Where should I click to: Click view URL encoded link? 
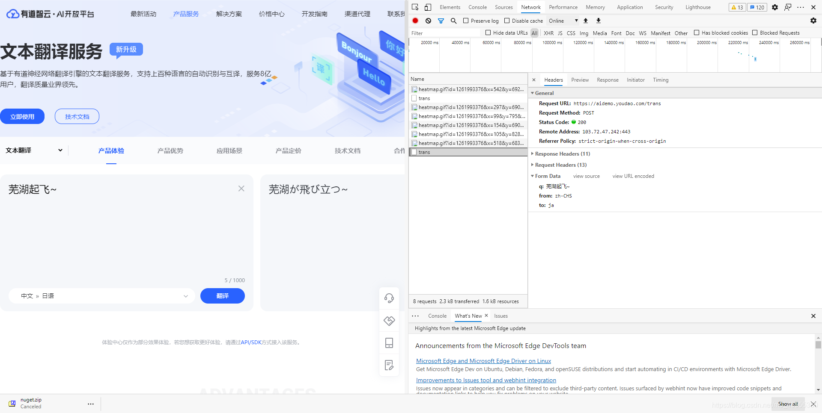(633, 176)
